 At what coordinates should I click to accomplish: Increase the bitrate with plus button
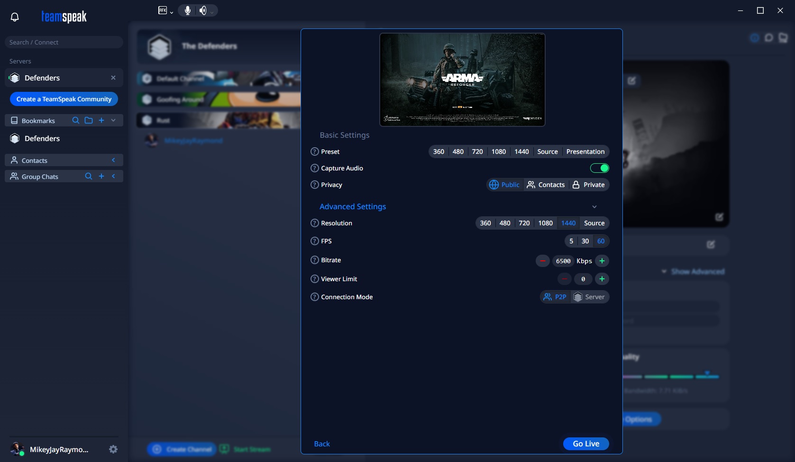coord(602,261)
